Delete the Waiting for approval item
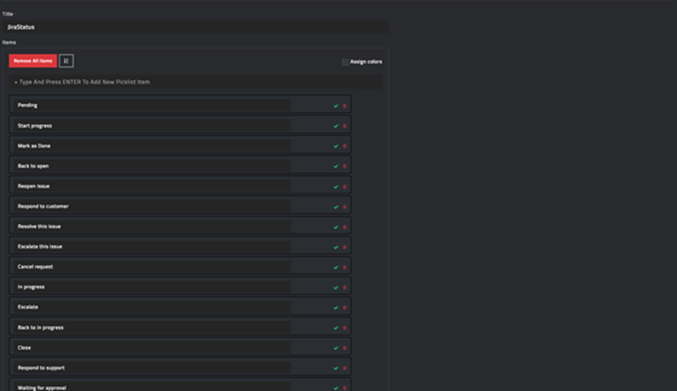Image resolution: width=677 pixels, height=391 pixels. 344,387
